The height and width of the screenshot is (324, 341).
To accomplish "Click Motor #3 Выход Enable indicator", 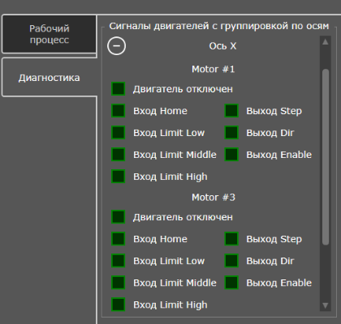I will pos(231,283).
